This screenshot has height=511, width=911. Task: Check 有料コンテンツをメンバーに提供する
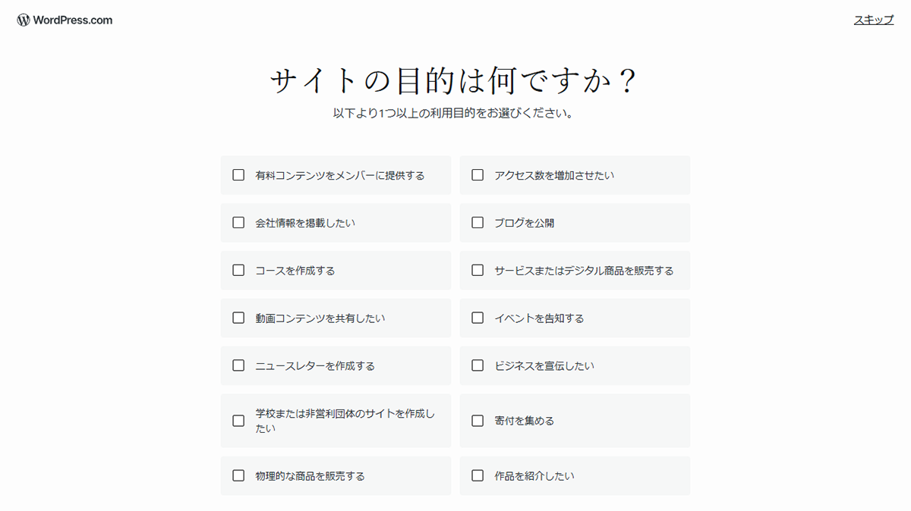tap(238, 174)
